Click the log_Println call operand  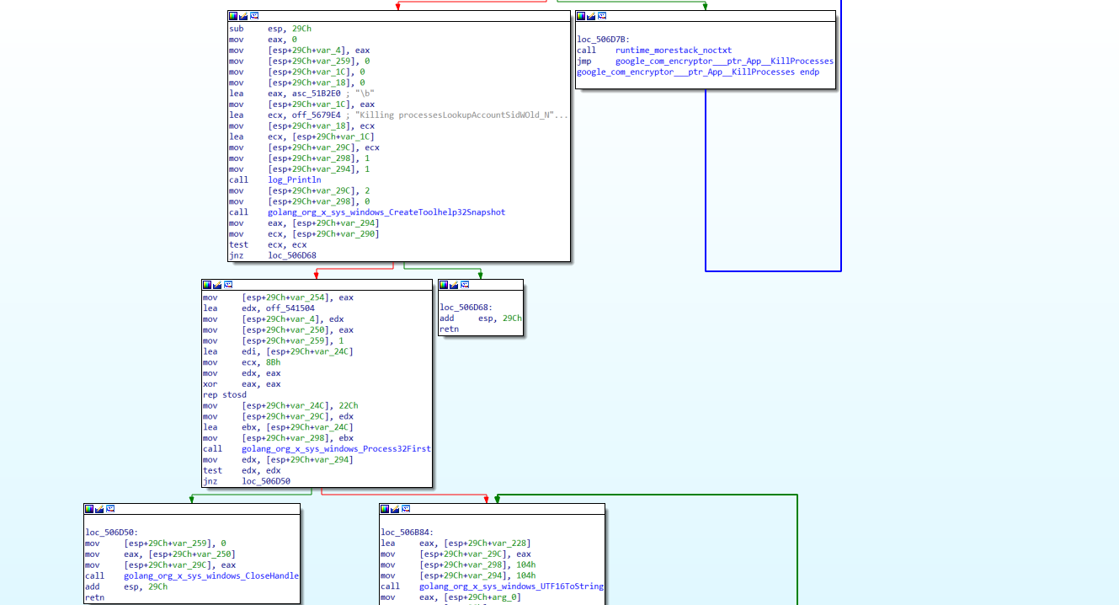click(295, 179)
